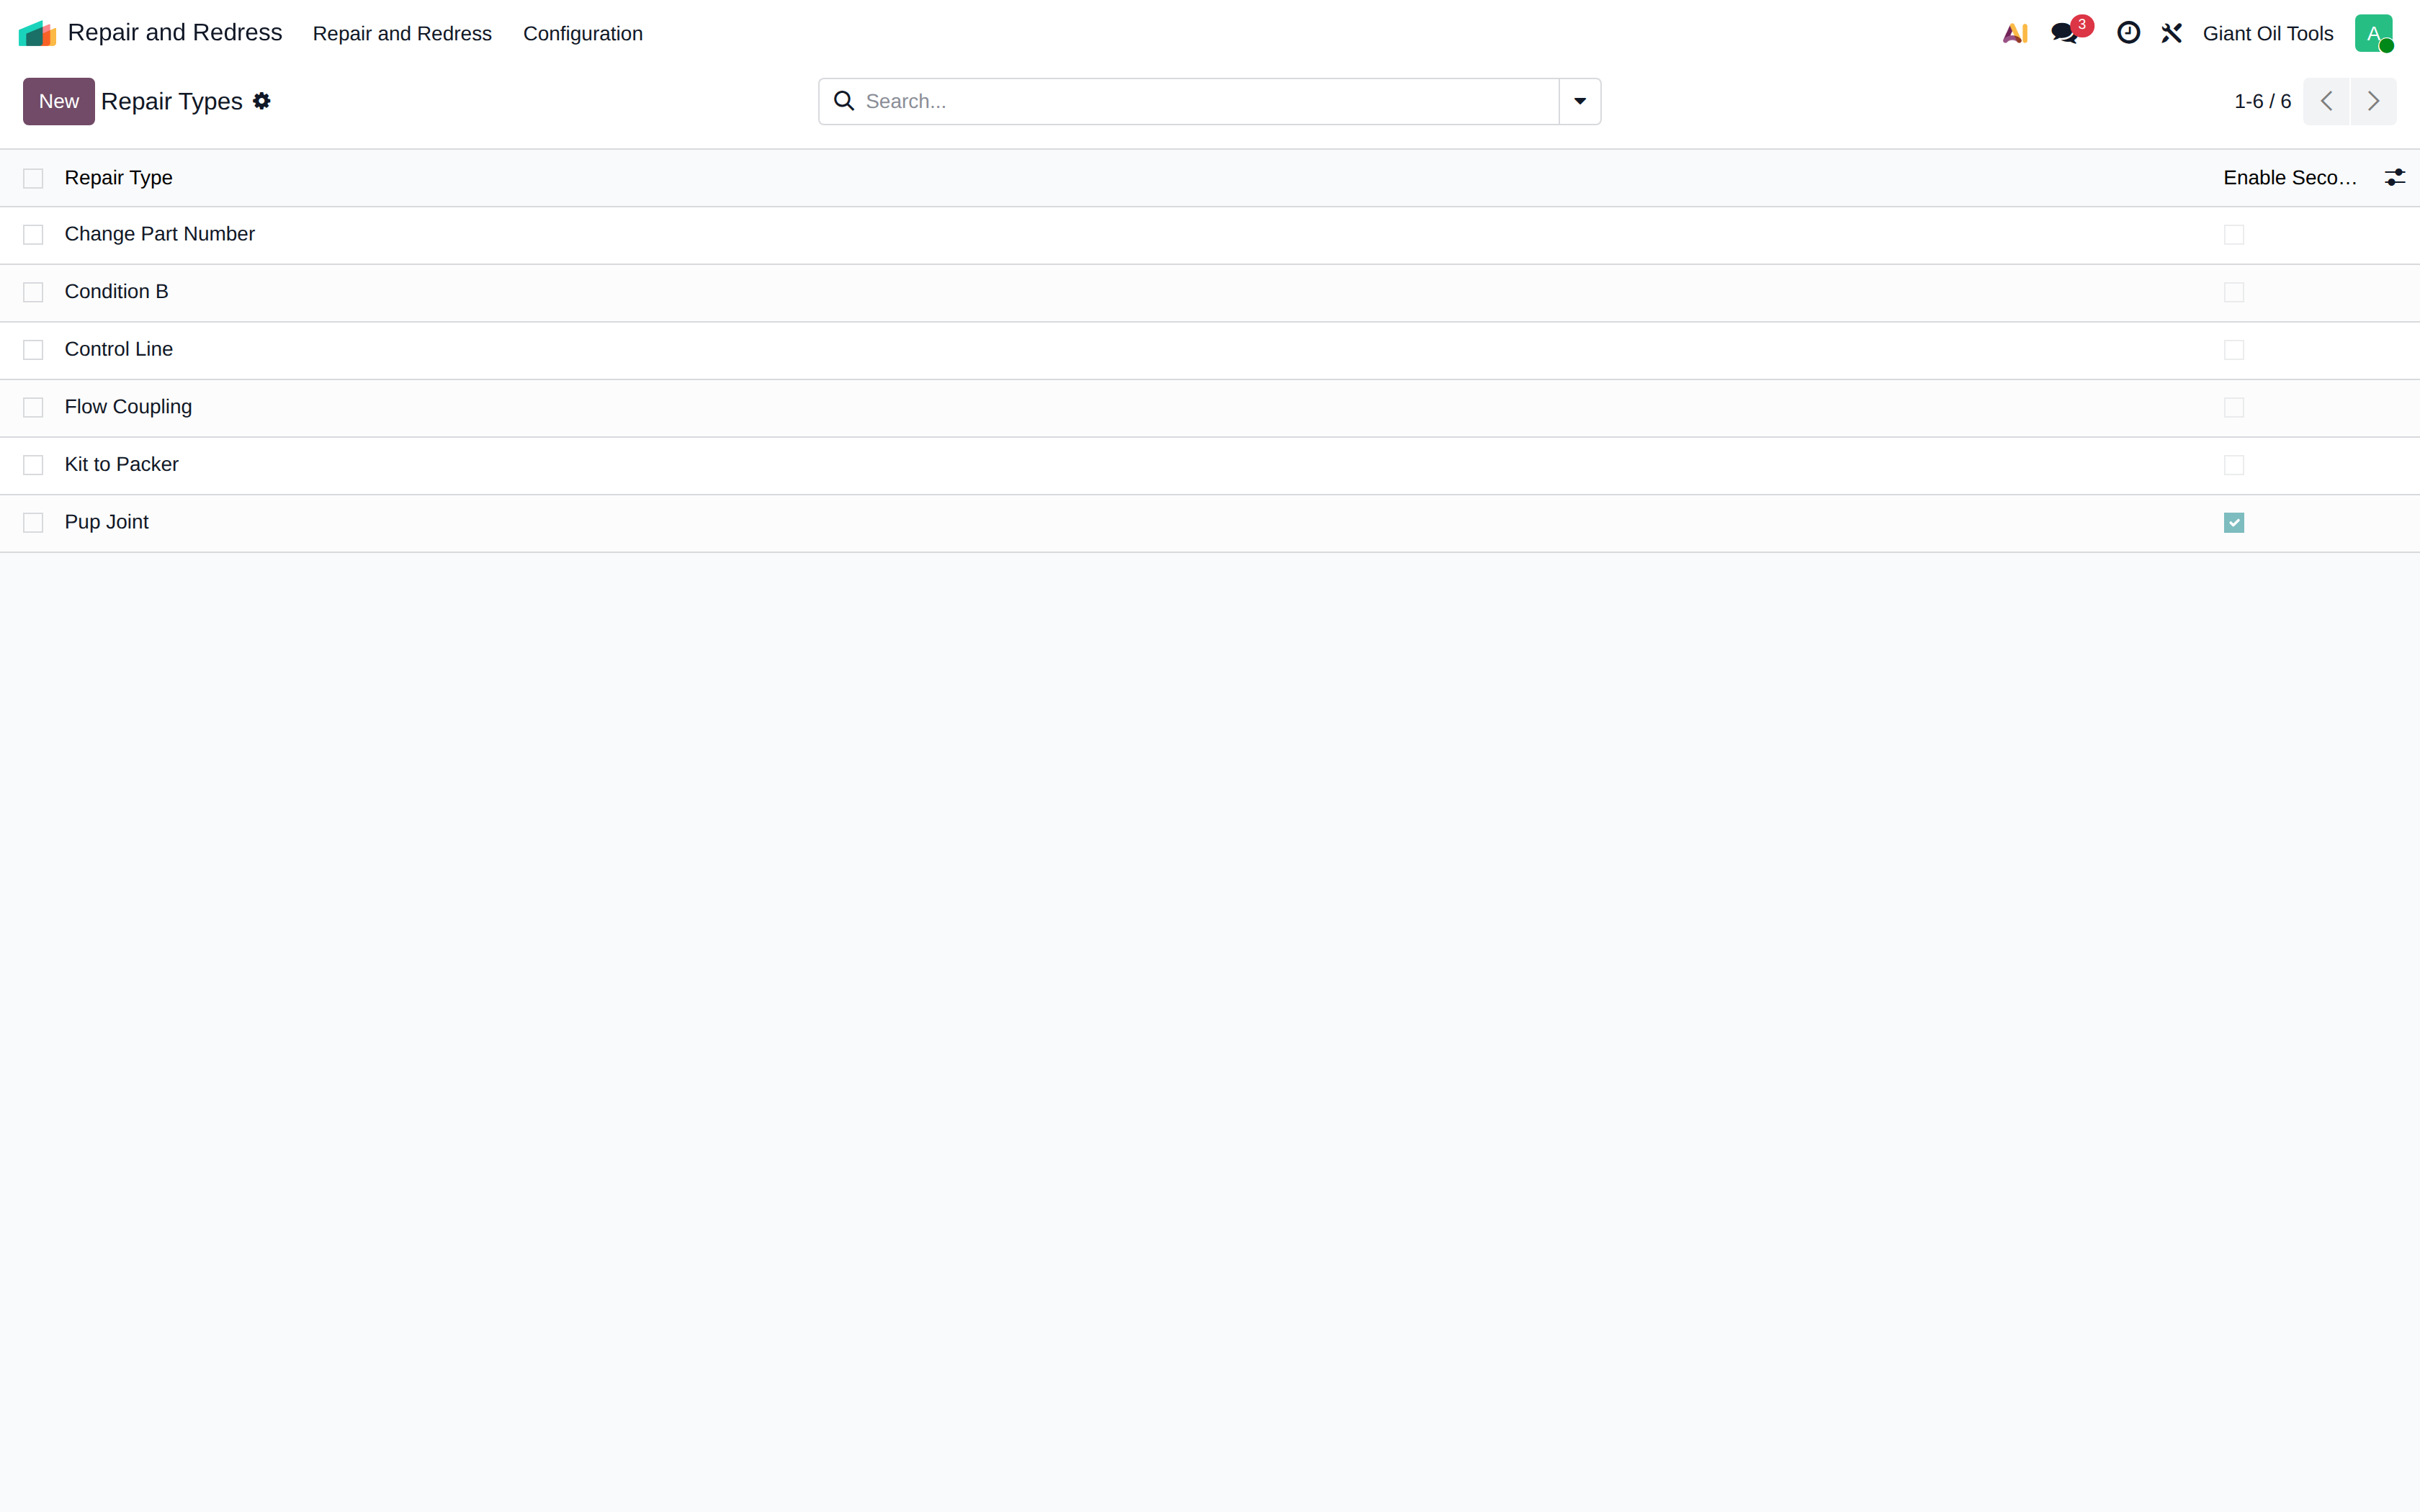The image size is (2420, 1512).
Task: Open the conversations icon with 3 notifications
Action: click(2065, 33)
